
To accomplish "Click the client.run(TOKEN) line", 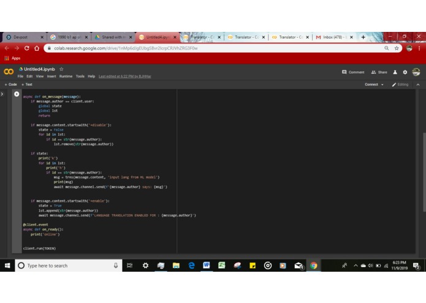I will [x=39, y=248].
